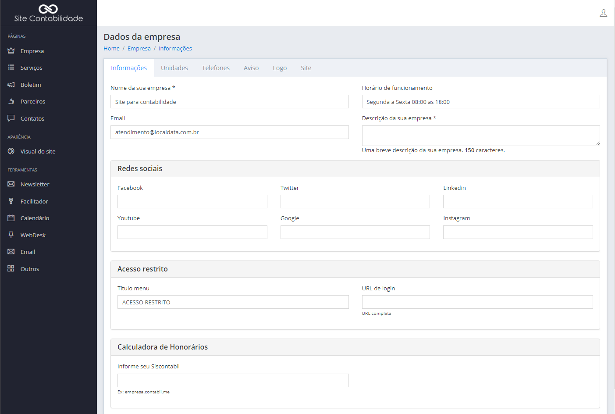Switch to the Unidades tab
This screenshot has width=615, height=414.
click(174, 68)
